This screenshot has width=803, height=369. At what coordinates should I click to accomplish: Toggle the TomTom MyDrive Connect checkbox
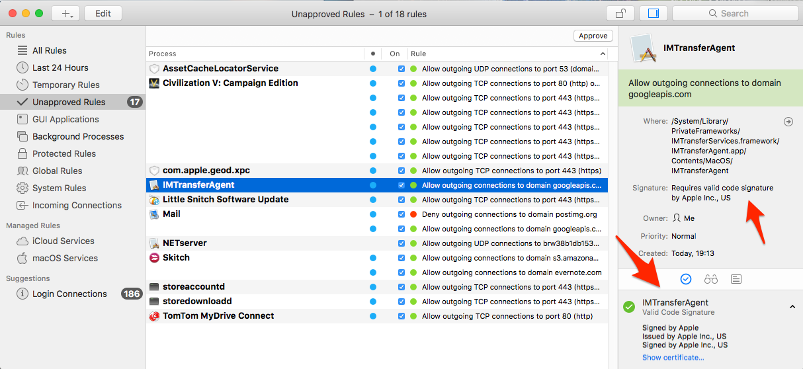coord(401,316)
